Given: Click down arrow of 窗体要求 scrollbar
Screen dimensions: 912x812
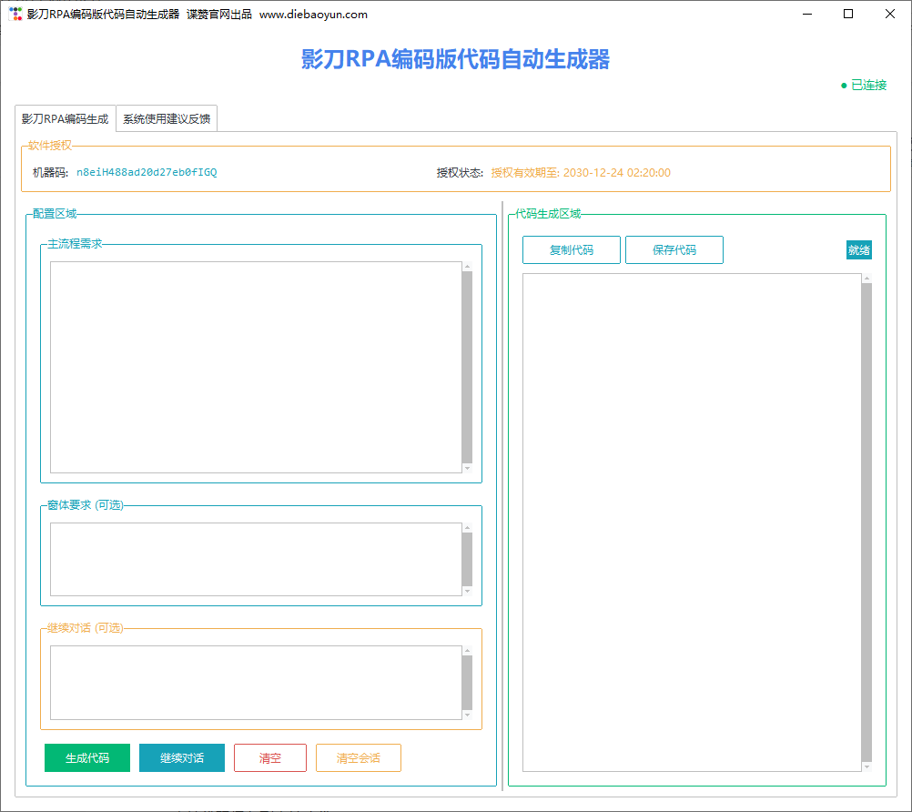Looking at the screenshot, I should click(467, 591).
